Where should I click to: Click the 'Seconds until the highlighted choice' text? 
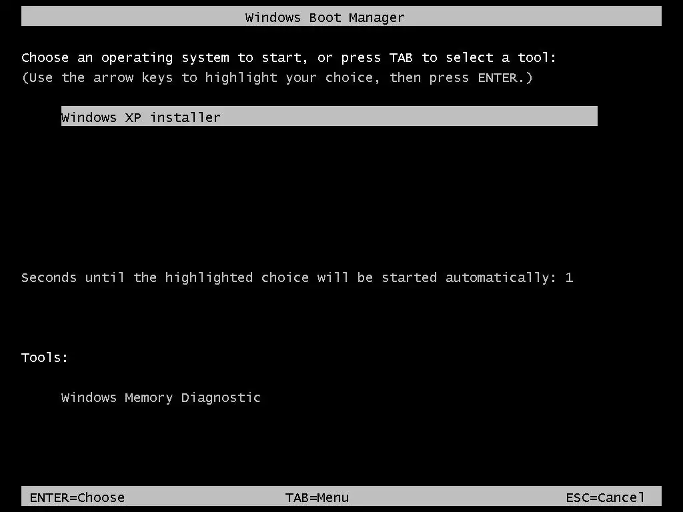tap(165, 278)
